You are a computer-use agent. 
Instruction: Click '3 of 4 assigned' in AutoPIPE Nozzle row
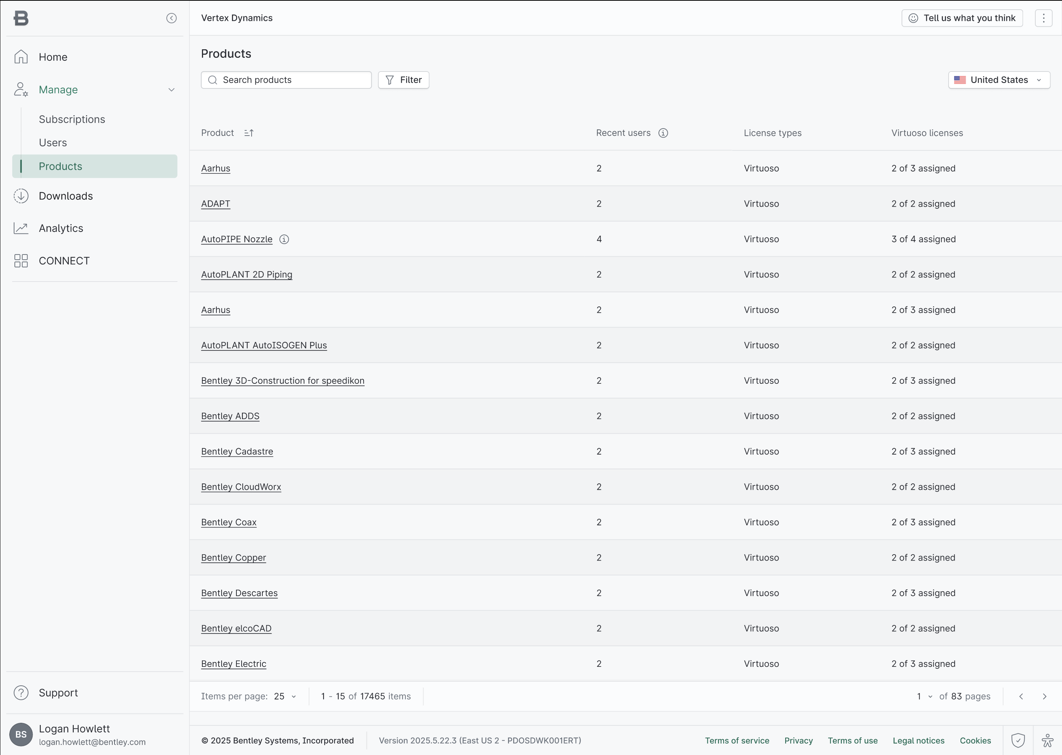click(923, 239)
